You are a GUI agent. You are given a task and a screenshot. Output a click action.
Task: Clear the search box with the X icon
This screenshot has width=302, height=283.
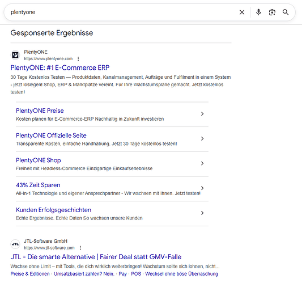[x=242, y=12]
